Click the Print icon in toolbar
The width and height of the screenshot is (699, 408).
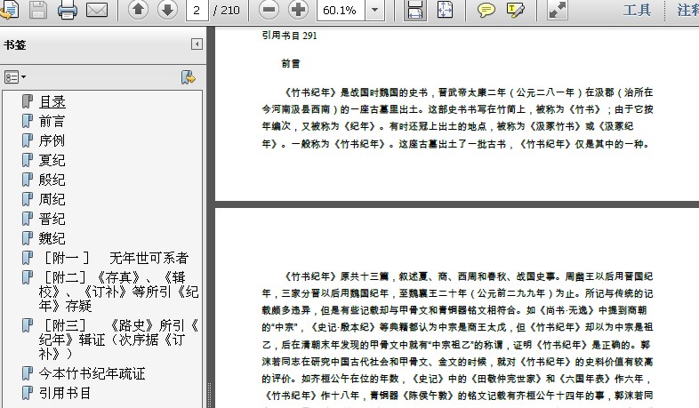pos(68,11)
